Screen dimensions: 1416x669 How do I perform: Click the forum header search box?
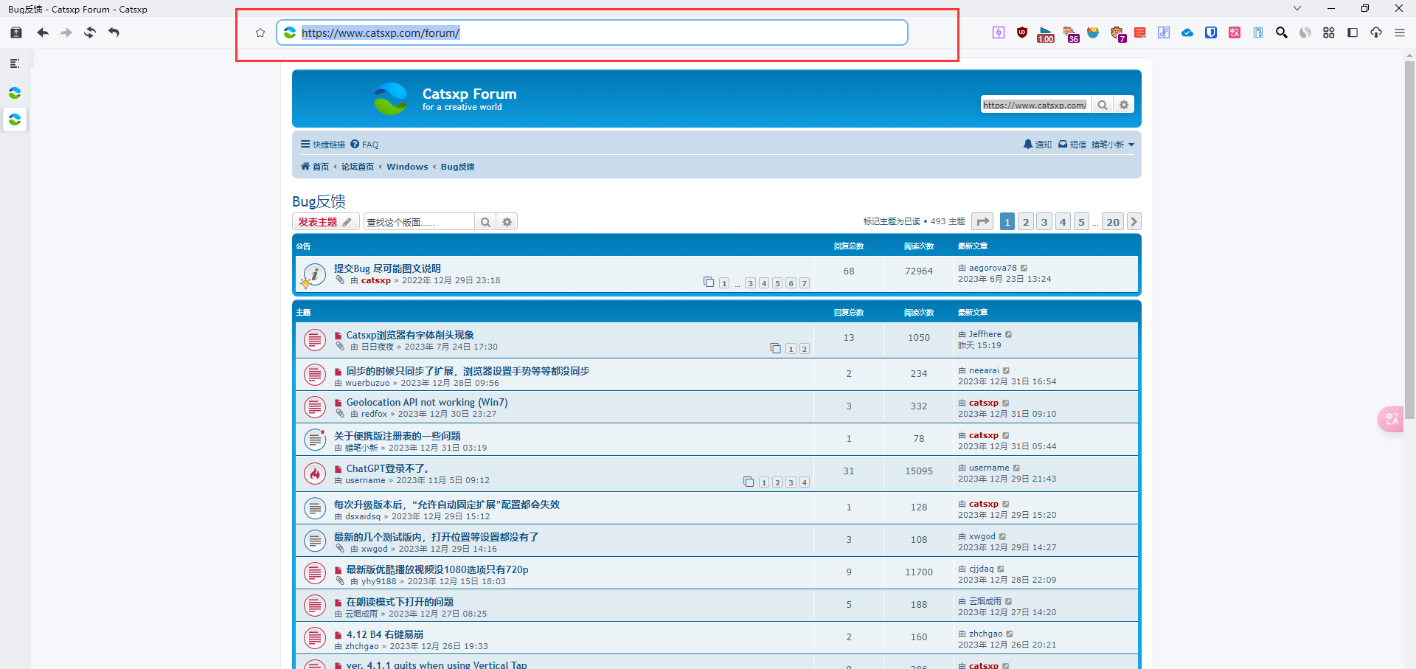1035,105
